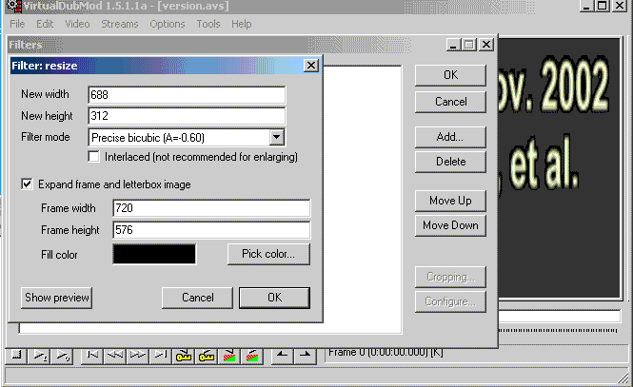Play the input video preview
The width and height of the screenshot is (633, 387).
coord(39,356)
